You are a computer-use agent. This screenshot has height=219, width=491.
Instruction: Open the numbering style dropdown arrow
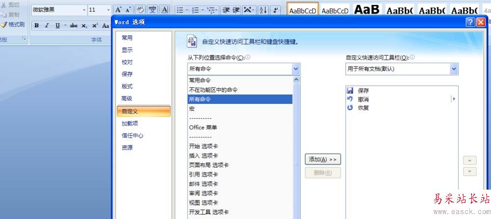(x=203, y=10)
